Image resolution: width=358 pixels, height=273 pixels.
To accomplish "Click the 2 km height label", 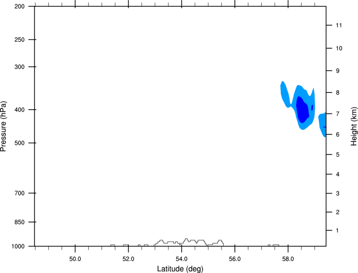I will (338, 212).
